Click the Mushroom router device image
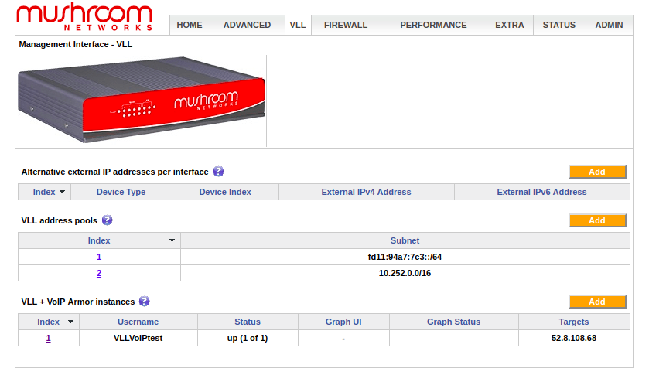This screenshot has width=649, height=382. (x=141, y=100)
